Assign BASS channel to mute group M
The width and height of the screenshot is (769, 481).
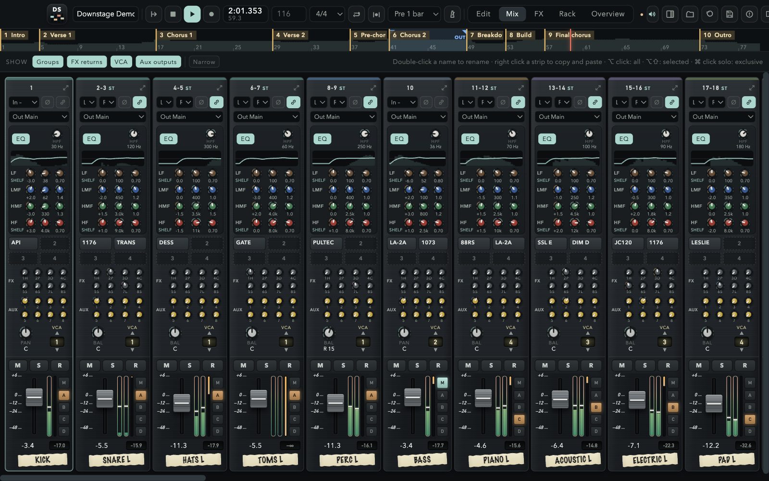(442, 382)
